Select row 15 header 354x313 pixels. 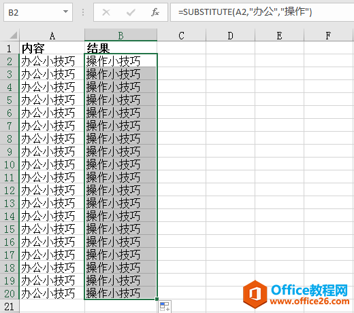(x=10, y=228)
